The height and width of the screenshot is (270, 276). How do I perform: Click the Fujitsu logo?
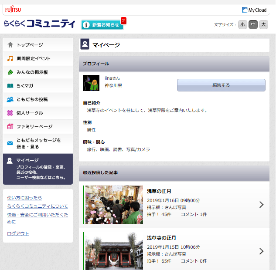pos(13,9)
